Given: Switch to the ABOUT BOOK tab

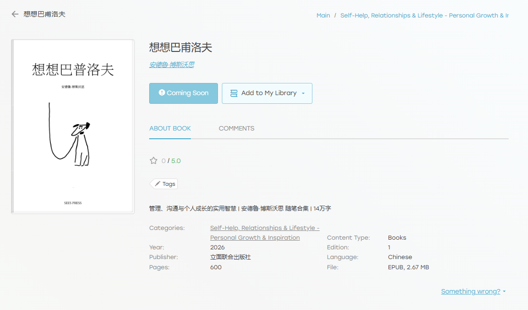Looking at the screenshot, I should [170, 129].
